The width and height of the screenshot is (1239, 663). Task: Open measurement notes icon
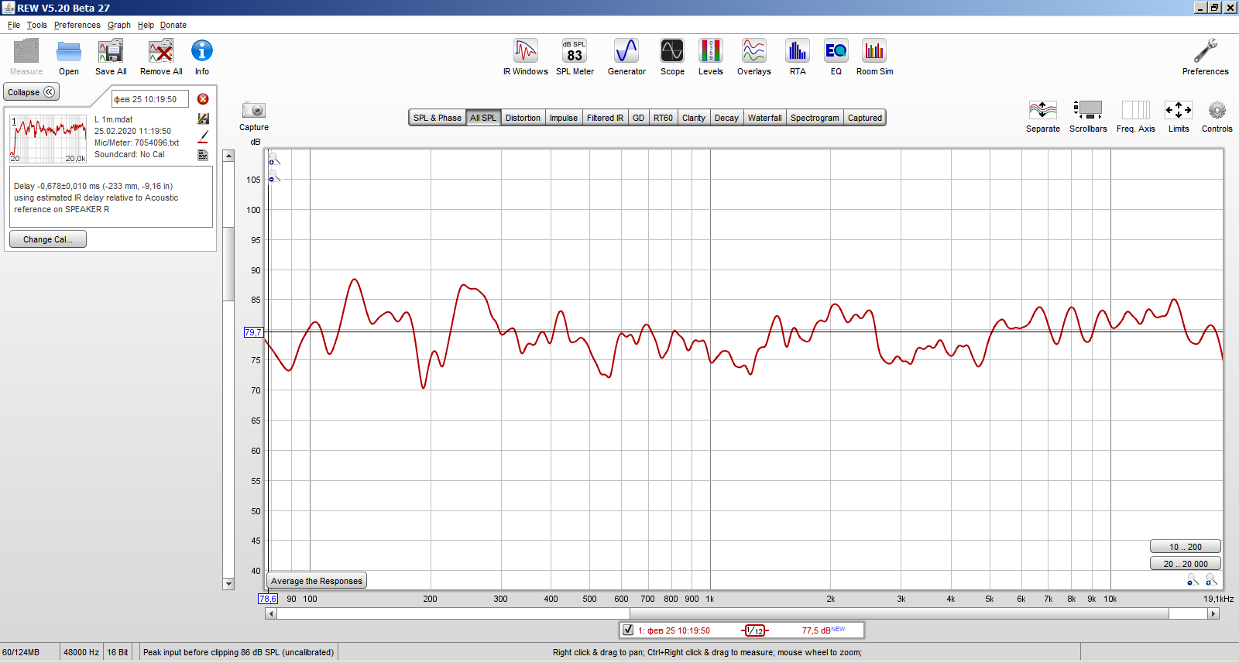[x=203, y=155]
